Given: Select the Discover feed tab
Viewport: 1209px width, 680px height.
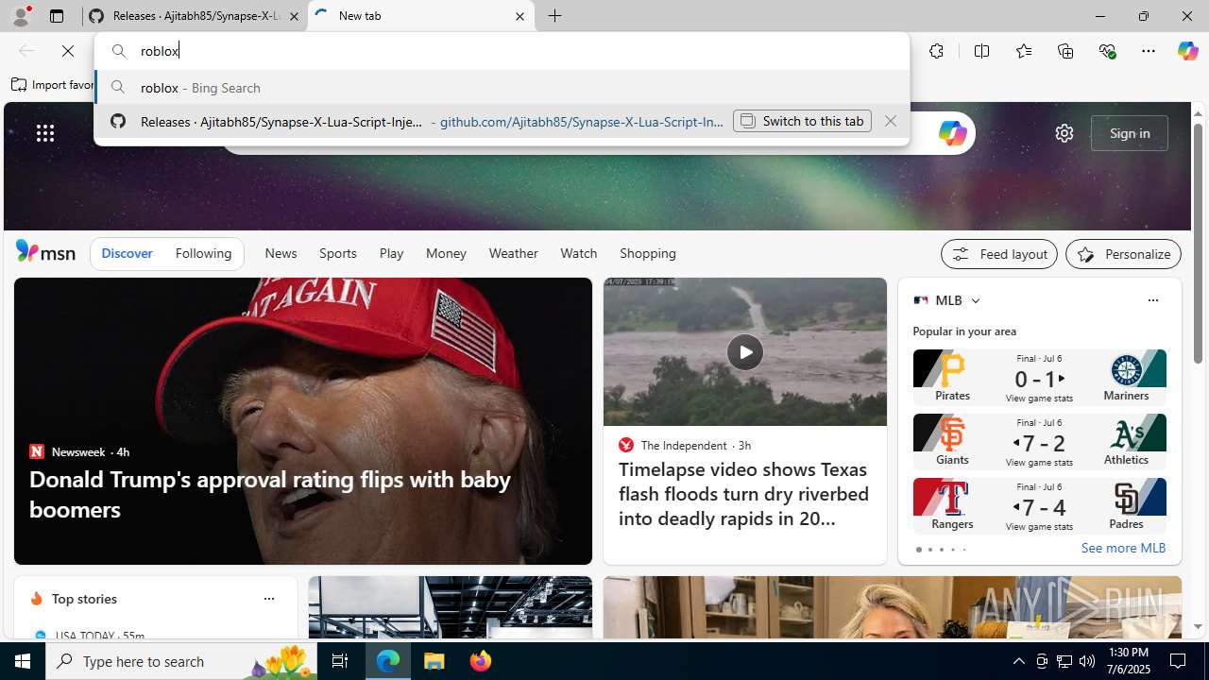Looking at the screenshot, I should click(x=127, y=253).
